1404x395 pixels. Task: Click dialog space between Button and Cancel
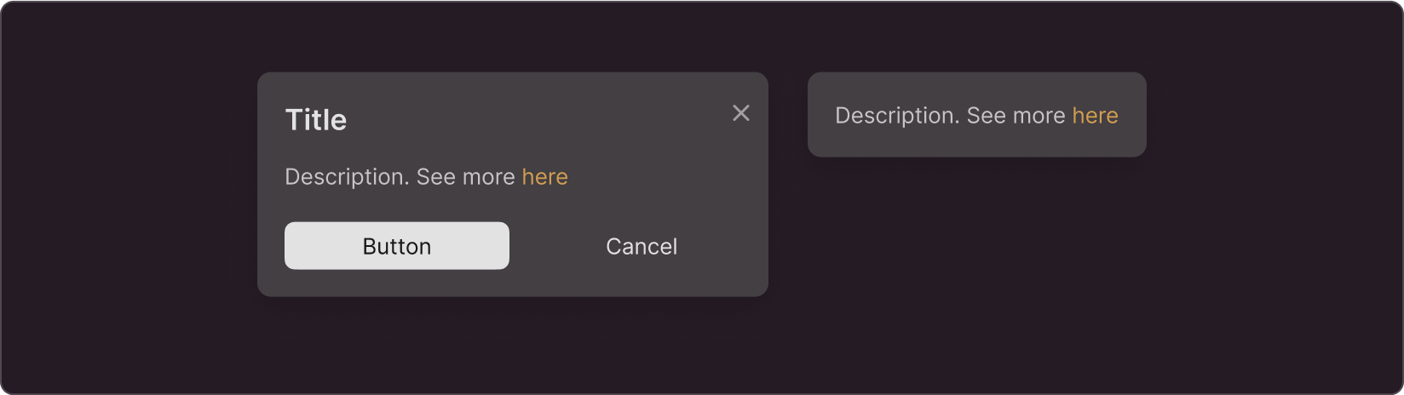pos(557,246)
